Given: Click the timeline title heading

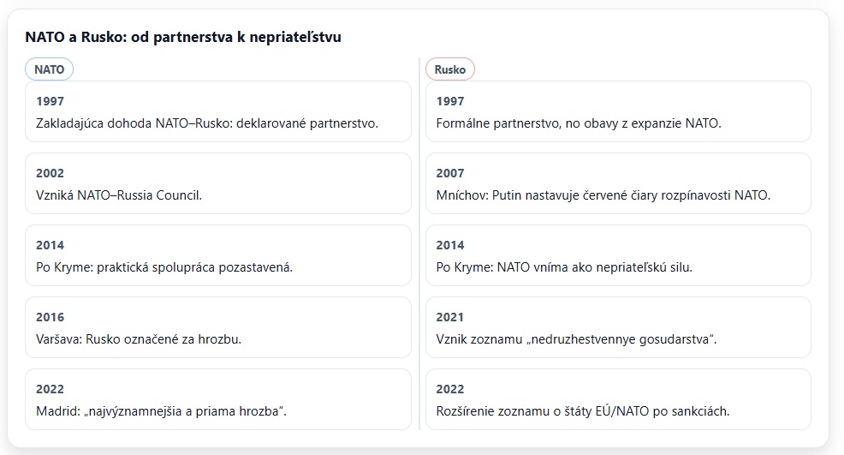Looking at the screenshot, I should click(x=183, y=37).
